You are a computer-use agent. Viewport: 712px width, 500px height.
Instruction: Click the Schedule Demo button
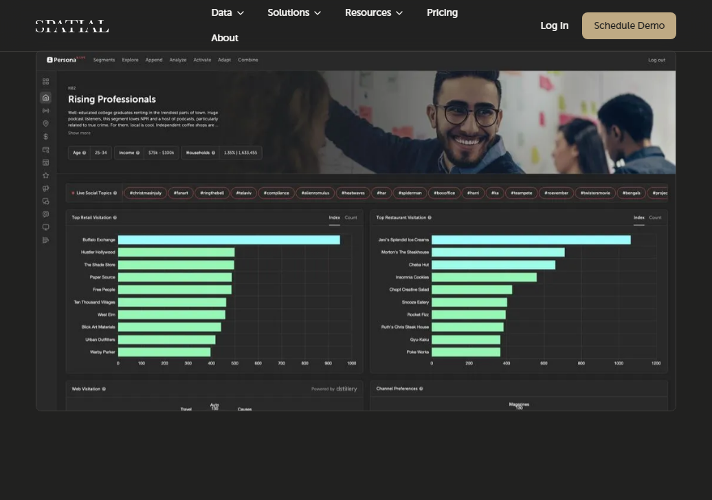click(629, 26)
